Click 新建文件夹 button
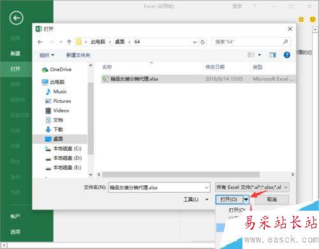This screenshot has width=319, height=249. 78,56
